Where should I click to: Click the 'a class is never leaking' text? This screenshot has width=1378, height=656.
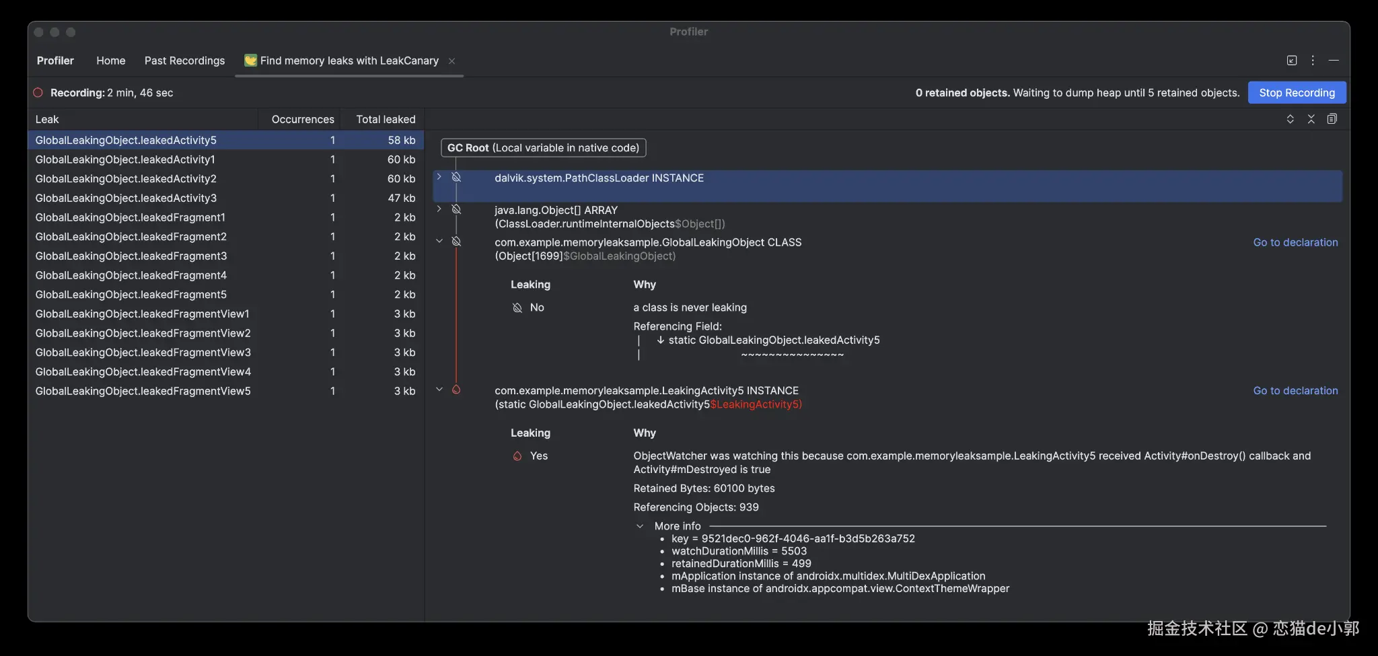click(690, 307)
